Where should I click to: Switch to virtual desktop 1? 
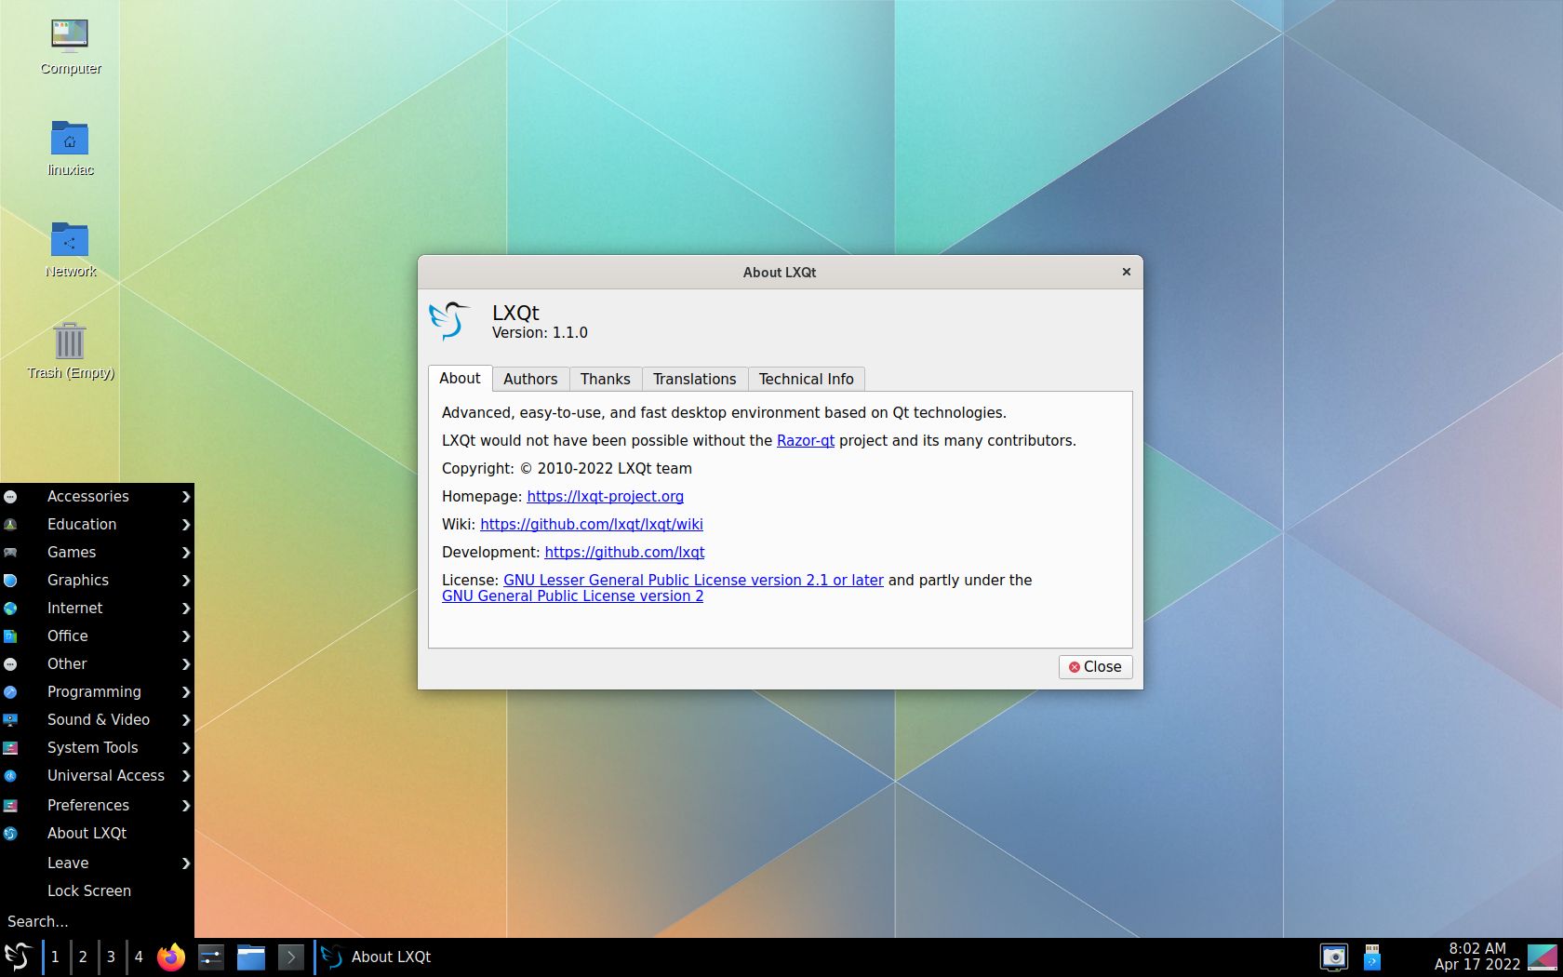coord(55,957)
